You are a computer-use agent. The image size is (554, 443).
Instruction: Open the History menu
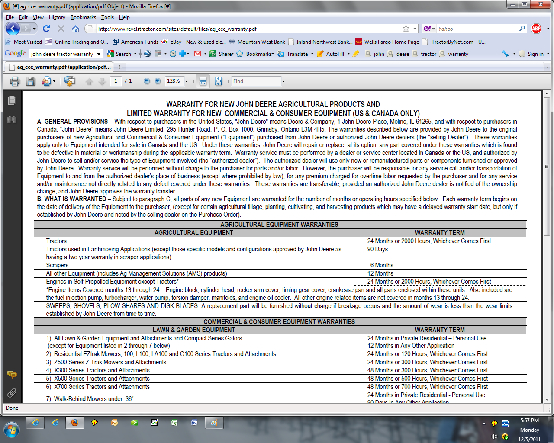[57, 17]
